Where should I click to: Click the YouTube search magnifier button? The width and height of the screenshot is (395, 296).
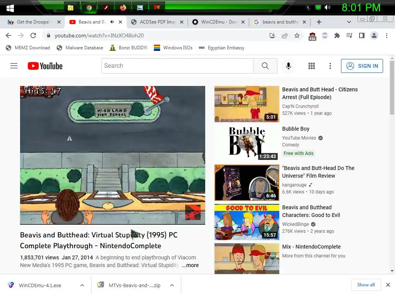265,66
